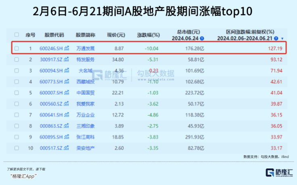Open stock code link 000560.SZ
Image resolution: width=297 pixels, height=185 pixels.
pos(51,103)
